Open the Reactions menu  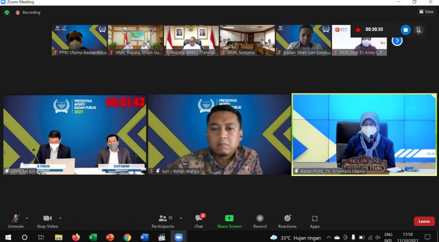coord(287,221)
